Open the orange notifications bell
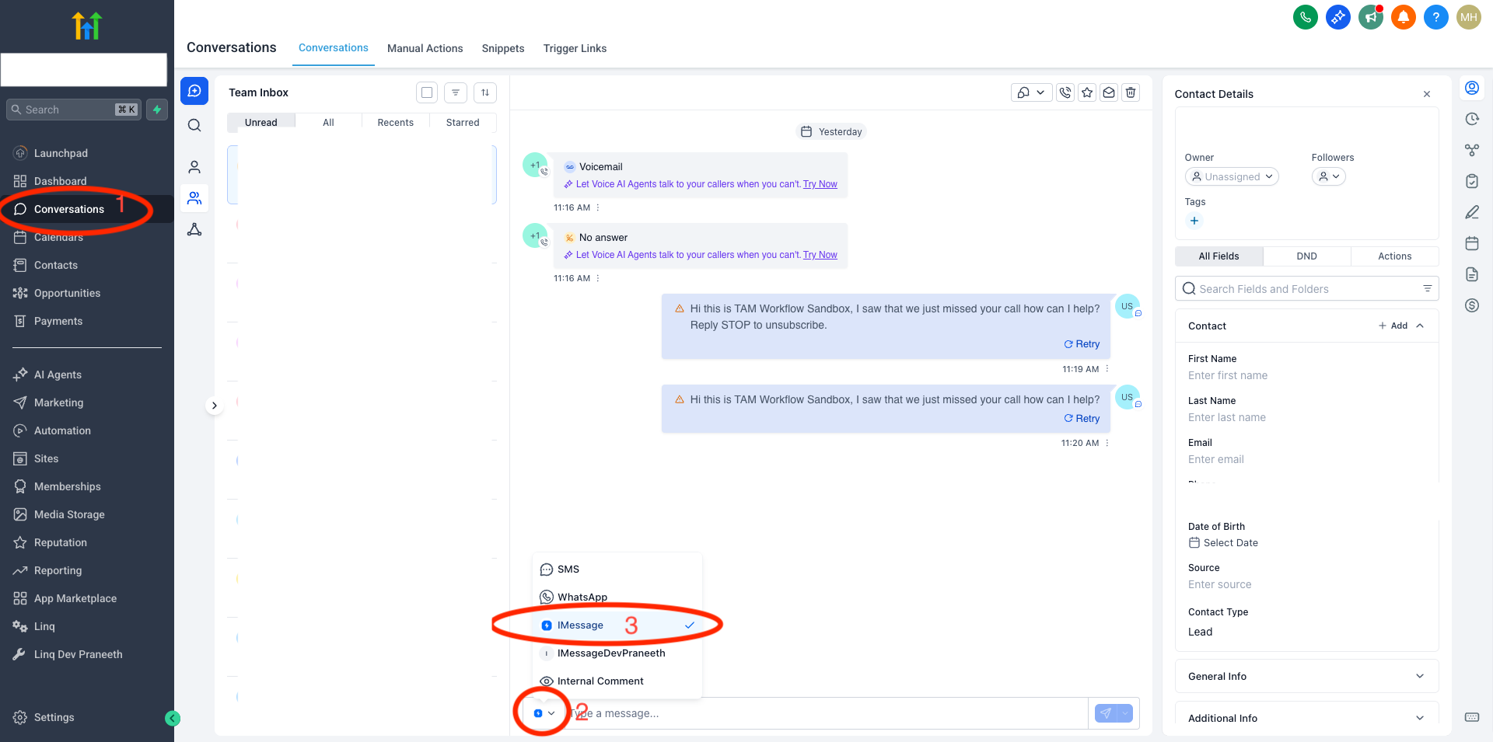1493x742 pixels. pos(1404,17)
